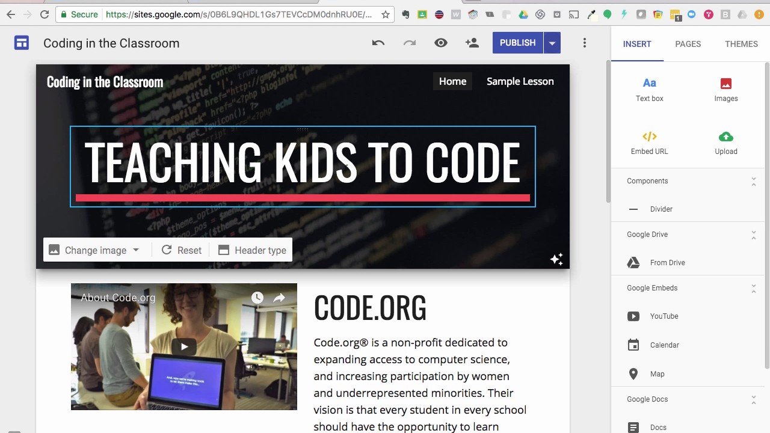Click the video share arrow
This screenshot has height=433, width=770.
(279, 298)
